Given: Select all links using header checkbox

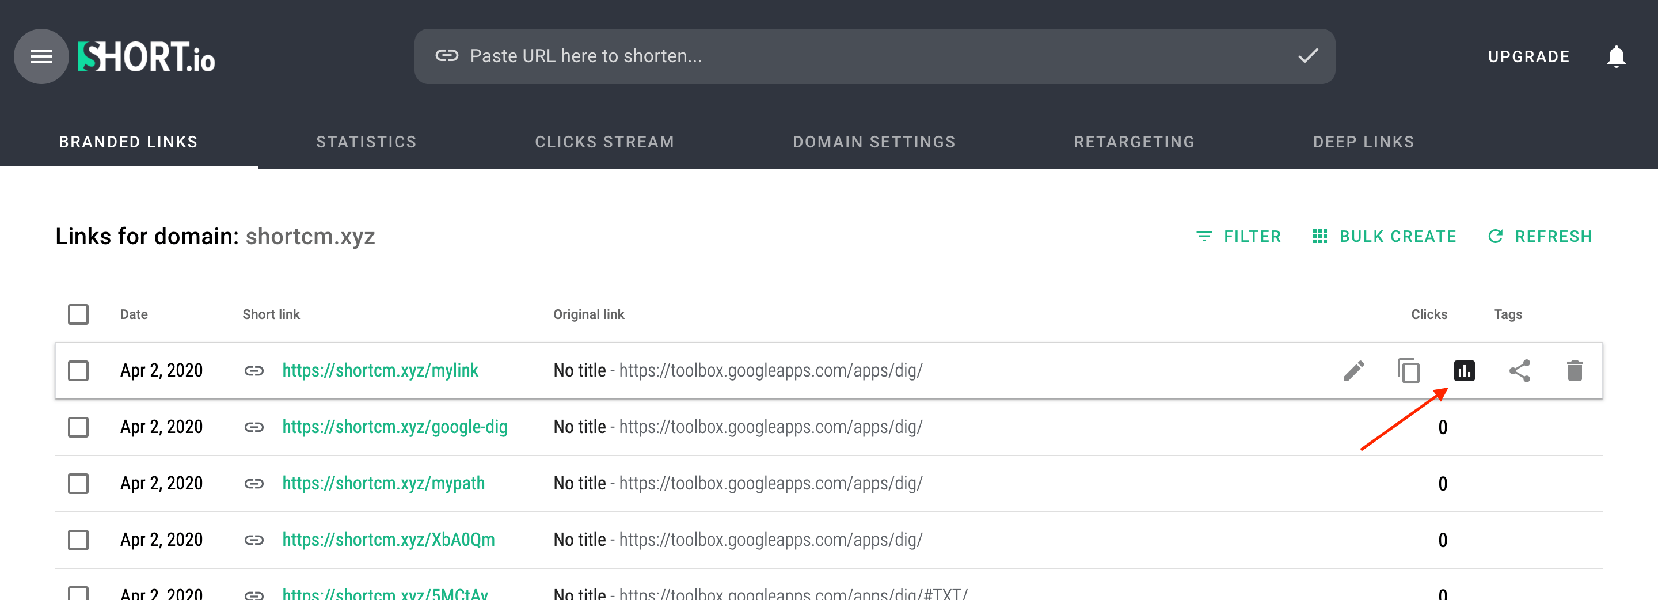Looking at the screenshot, I should (x=78, y=314).
